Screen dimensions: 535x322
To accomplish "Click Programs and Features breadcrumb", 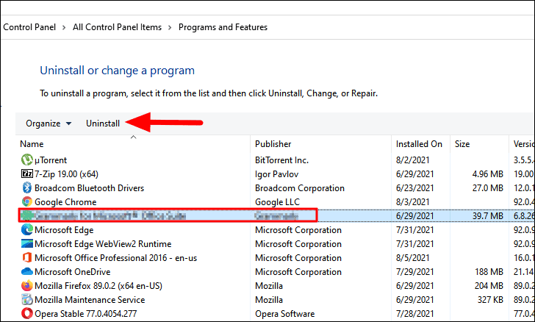I will point(223,27).
